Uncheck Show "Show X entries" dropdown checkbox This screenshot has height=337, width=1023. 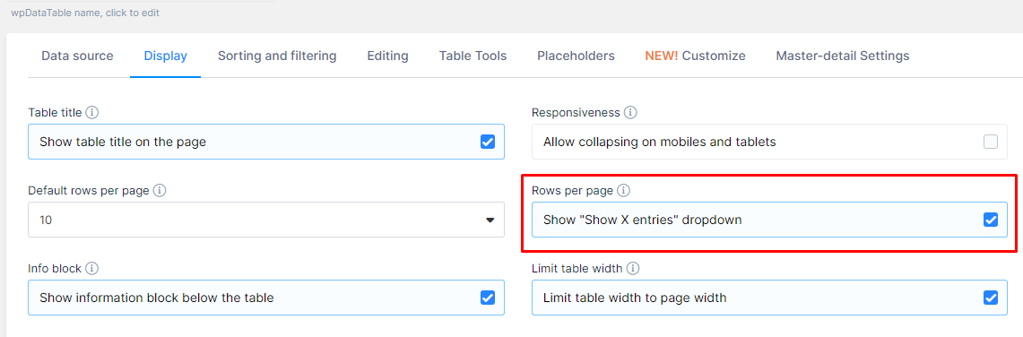(x=991, y=220)
